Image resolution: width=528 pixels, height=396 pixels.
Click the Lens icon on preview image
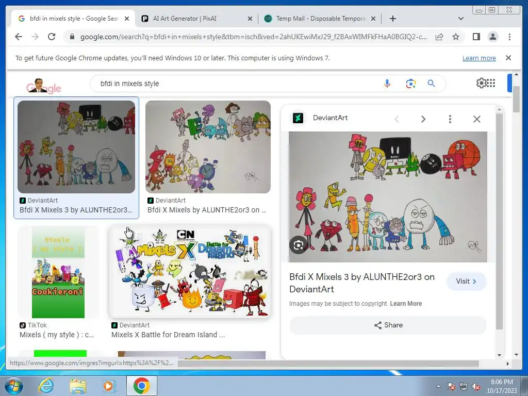299,245
